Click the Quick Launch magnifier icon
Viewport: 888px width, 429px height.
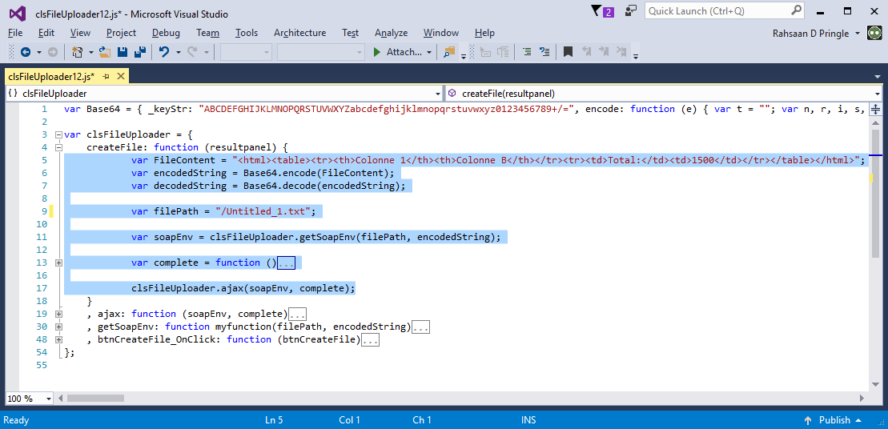pyautogui.click(x=796, y=10)
